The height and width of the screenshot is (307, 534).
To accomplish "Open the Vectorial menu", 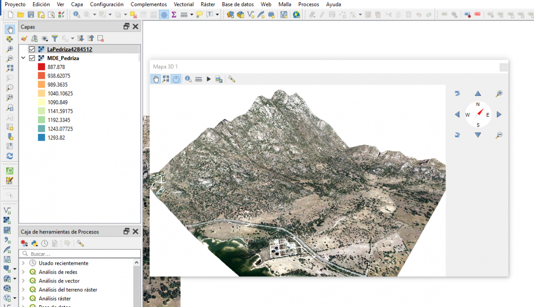I will tap(184, 4).
